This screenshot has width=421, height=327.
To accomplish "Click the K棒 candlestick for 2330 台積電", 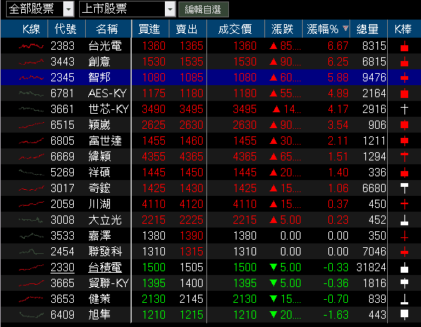I will click(x=404, y=267).
